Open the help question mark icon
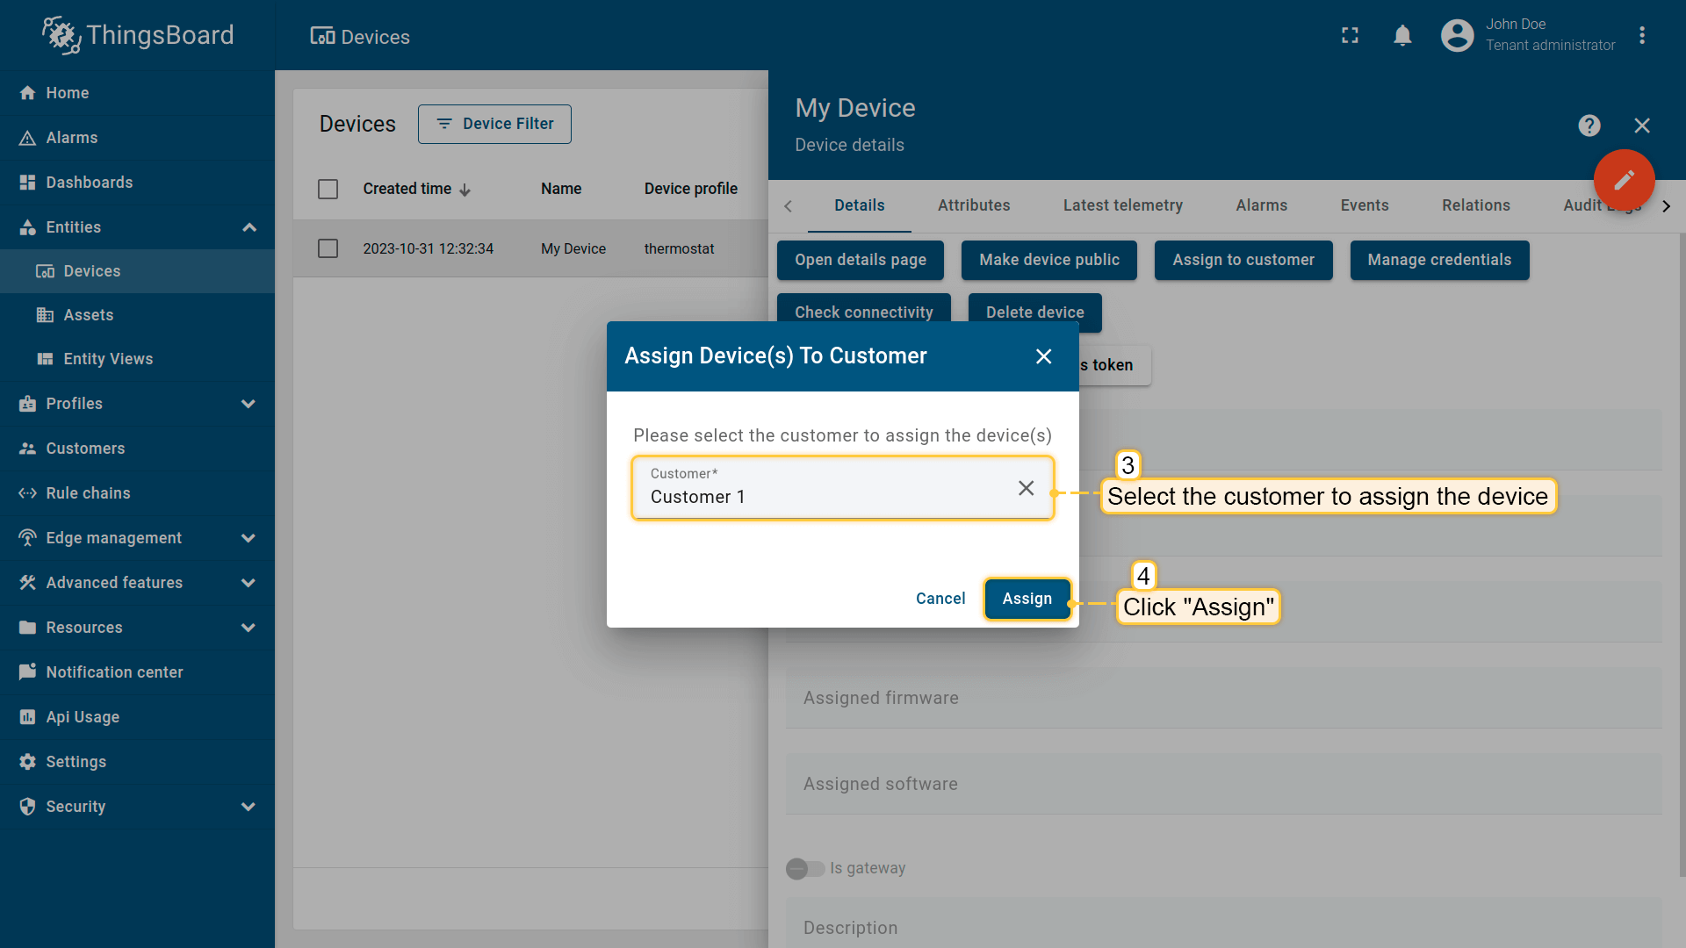This screenshot has width=1686, height=948. coord(1589,126)
